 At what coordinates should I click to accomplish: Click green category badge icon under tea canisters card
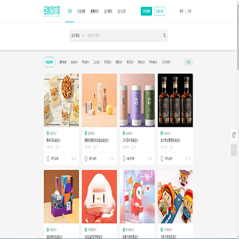pos(124,133)
